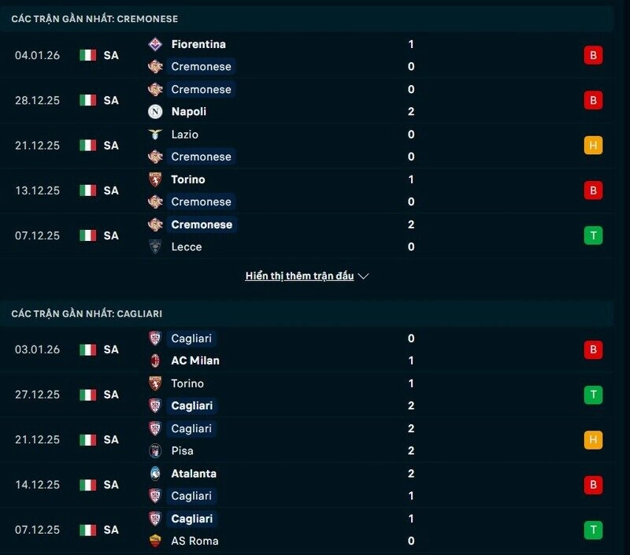Click the SA league label on the first row
The height and width of the screenshot is (555, 630).
[110, 55]
